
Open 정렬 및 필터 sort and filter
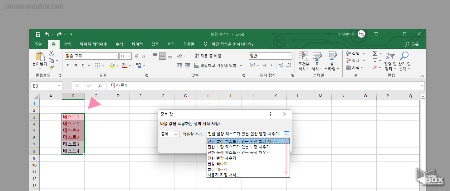[x=390, y=61]
